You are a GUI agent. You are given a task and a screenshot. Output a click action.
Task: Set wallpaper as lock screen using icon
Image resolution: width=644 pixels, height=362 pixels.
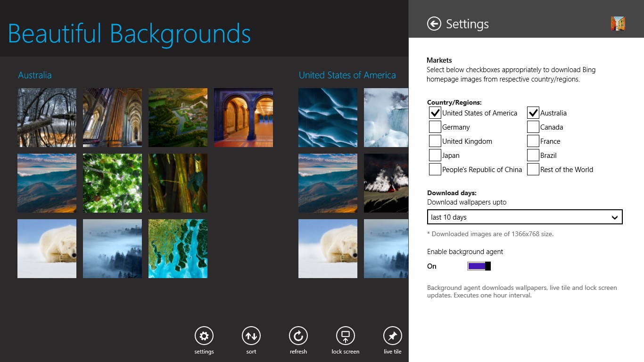coord(345,336)
